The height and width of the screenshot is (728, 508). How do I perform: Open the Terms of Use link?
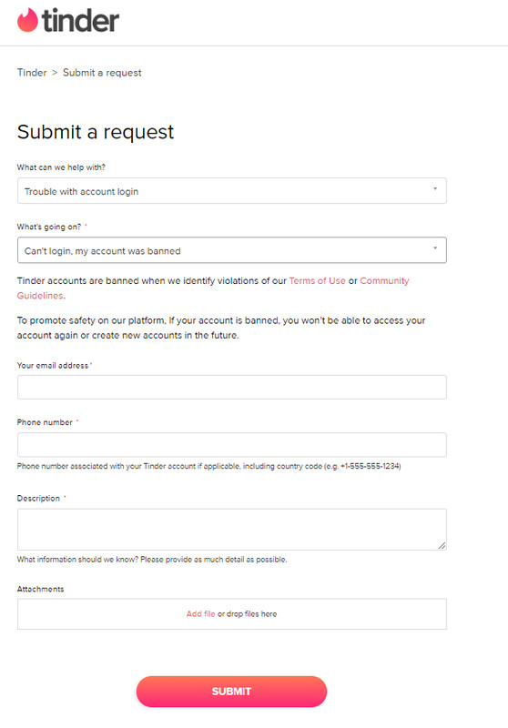317,281
